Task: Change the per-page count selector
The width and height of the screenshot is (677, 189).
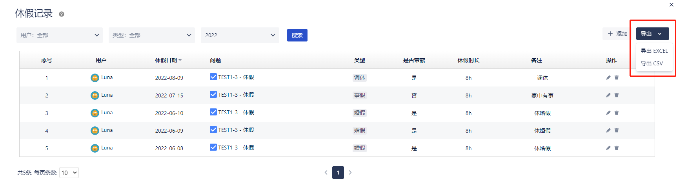Action: [x=69, y=173]
